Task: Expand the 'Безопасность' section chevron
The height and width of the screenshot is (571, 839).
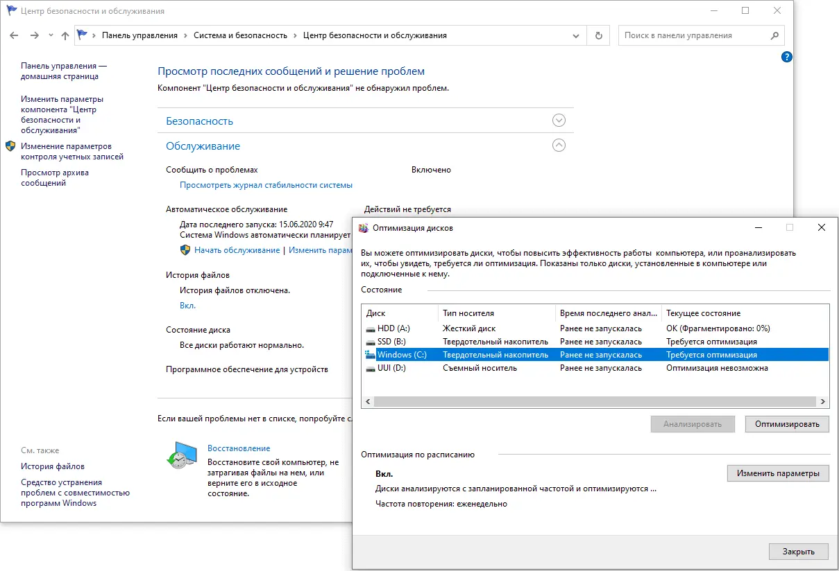Action: coord(559,120)
